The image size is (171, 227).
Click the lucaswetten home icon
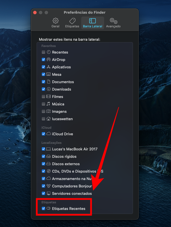point(48,119)
